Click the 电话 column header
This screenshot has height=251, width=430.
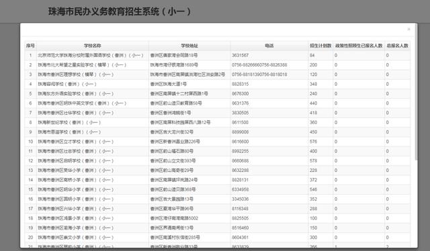coord(269,46)
